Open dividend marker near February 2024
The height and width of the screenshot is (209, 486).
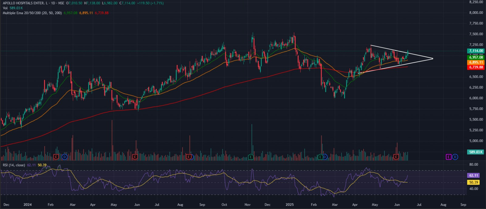coord(65,156)
